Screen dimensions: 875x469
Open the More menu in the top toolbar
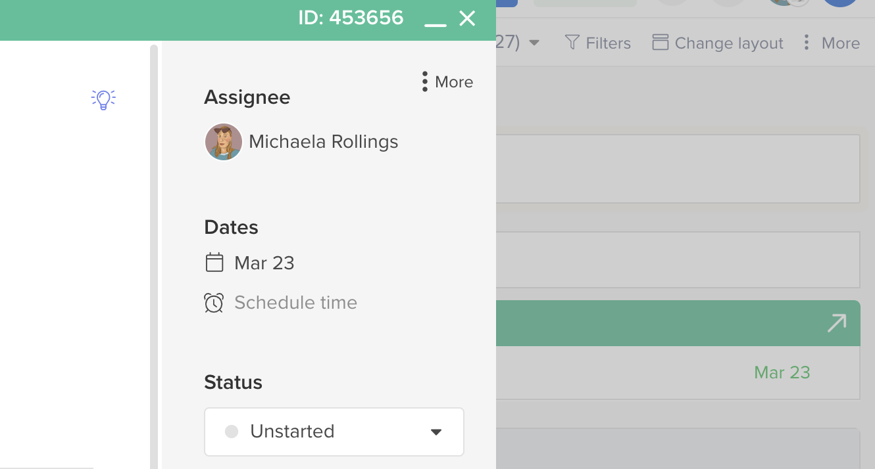click(841, 43)
